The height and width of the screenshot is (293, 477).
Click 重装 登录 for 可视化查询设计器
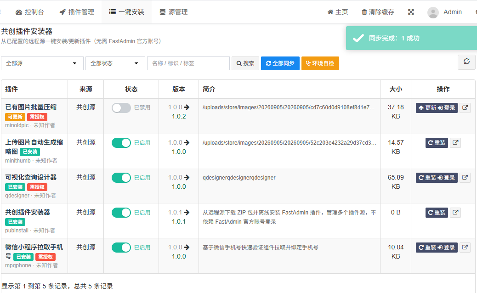coord(437,178)
